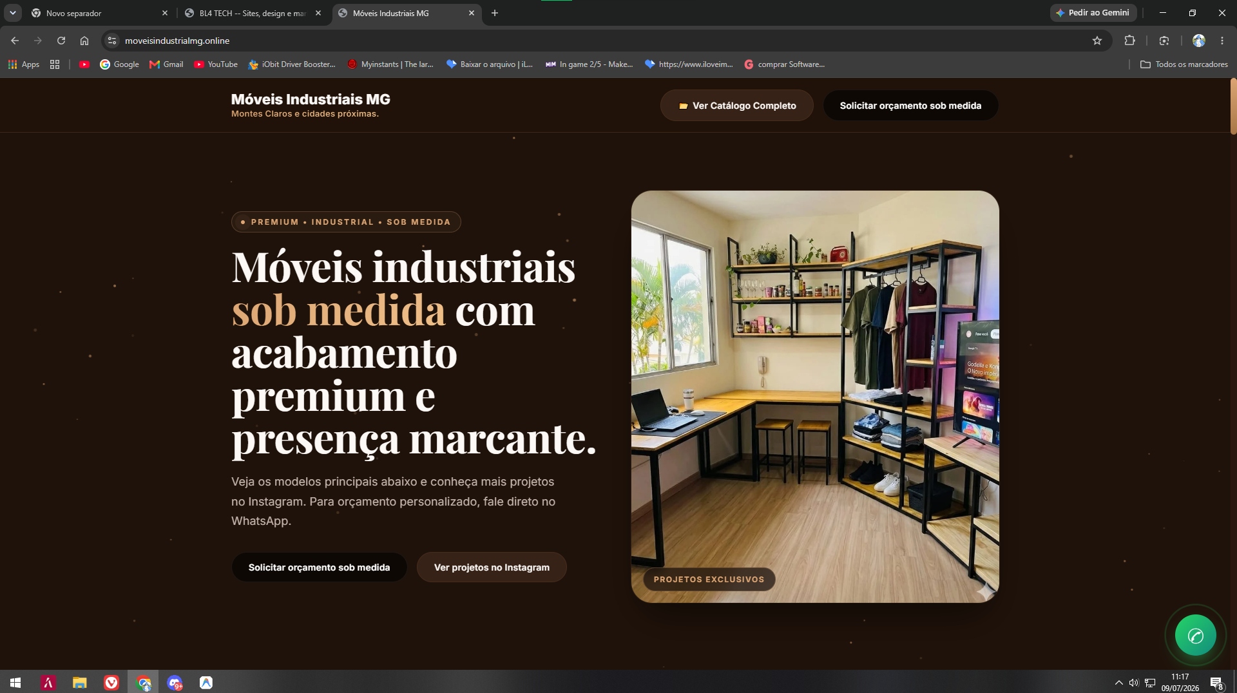The width and height of the screenshot is (1237, 693).
Task: Open a new tab with plus button
Action: 494,13
